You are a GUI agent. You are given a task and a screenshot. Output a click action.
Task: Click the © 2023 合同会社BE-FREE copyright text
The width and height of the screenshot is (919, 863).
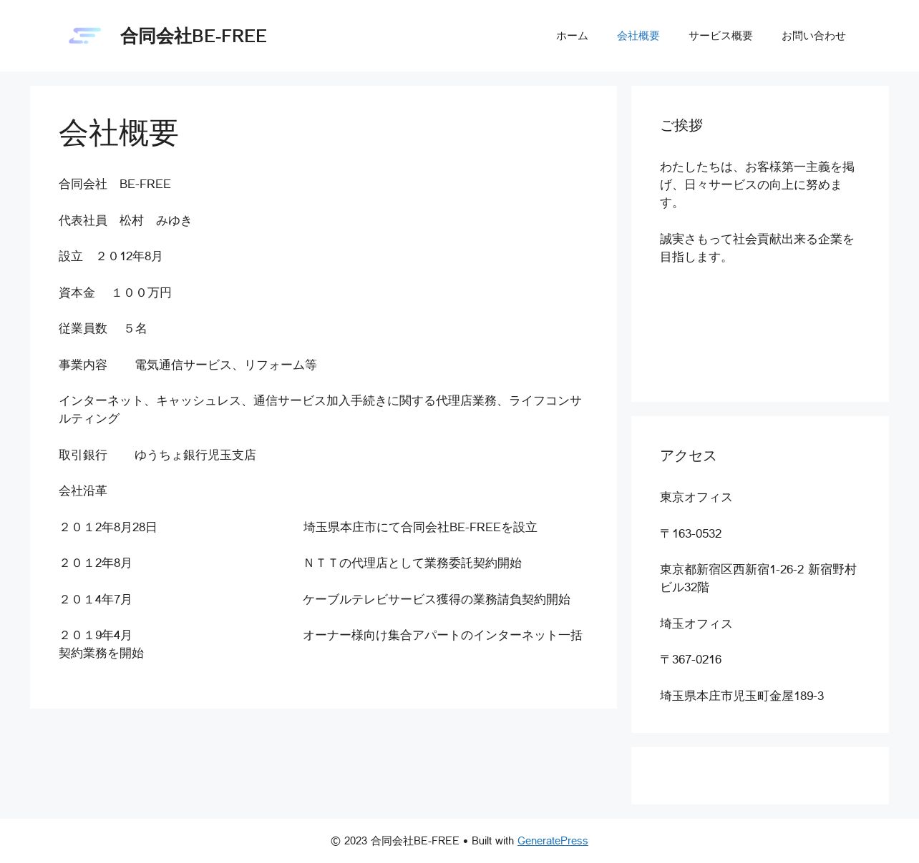(395, 841)
